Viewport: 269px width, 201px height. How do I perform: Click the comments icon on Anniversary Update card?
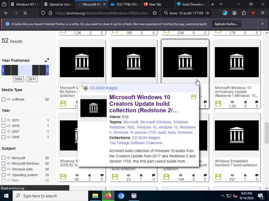coord(257,102)
